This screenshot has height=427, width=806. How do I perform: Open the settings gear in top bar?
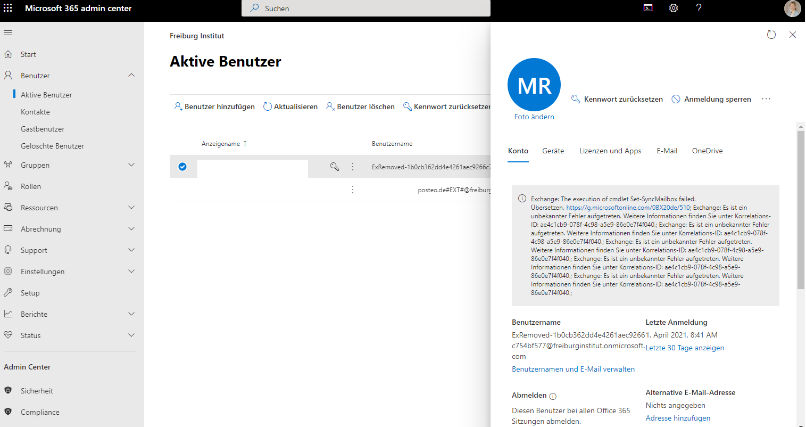674,8
